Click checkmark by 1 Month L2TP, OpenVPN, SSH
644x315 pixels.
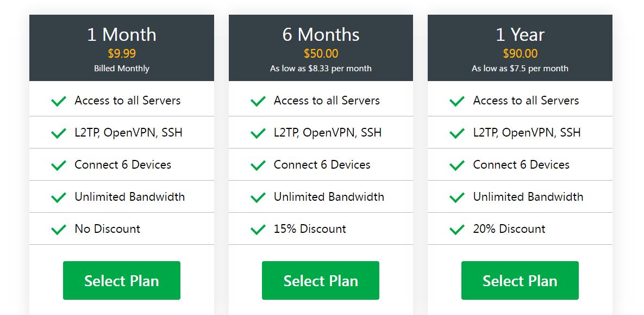coord(59,133)
